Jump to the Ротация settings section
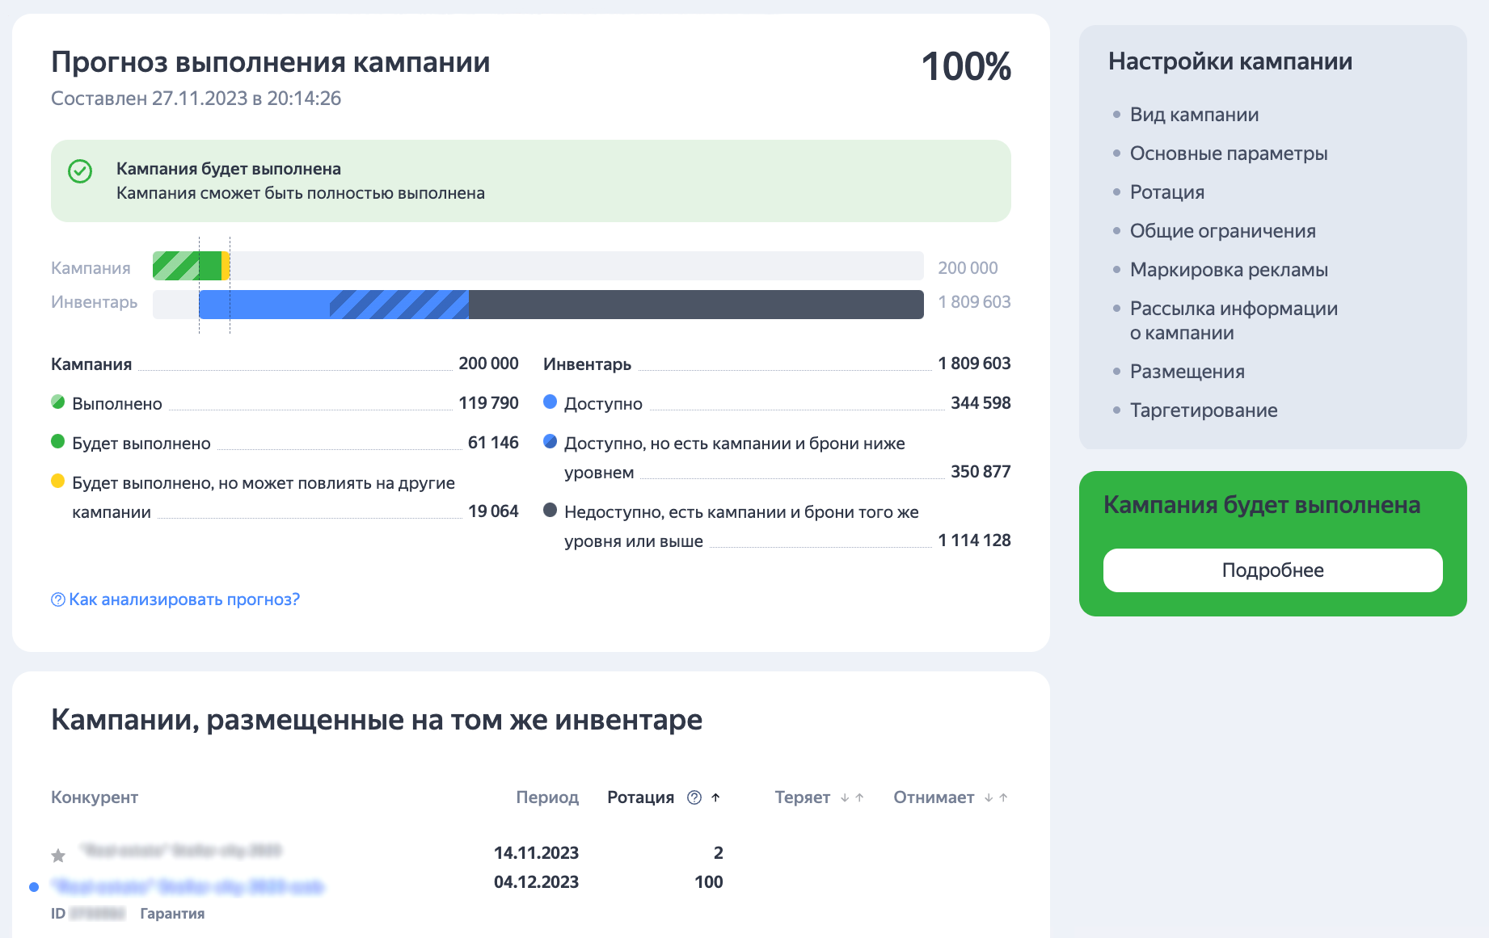1489x938 pixels. click(x=1166, y=192)
